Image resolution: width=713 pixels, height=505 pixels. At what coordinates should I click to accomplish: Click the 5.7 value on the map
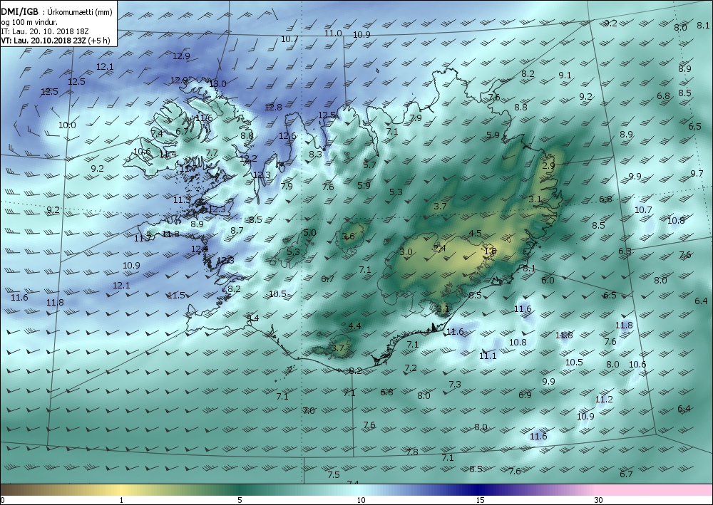[x=369, y=165]
